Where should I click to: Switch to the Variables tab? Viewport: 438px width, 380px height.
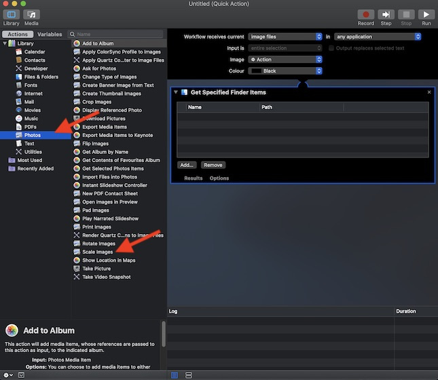click(50, 34)
